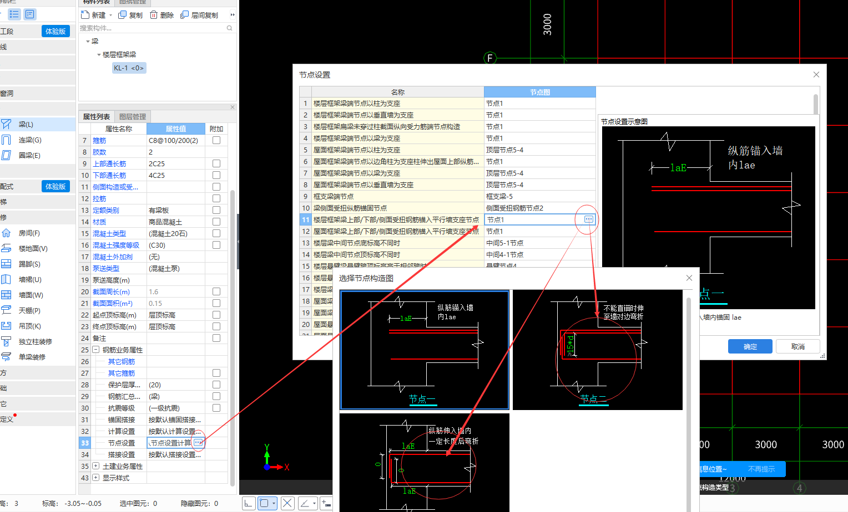Toggle orthogonal mode icon in status bar
The width and height of the screenshot is (848, 512).
(x=249, y=503)
